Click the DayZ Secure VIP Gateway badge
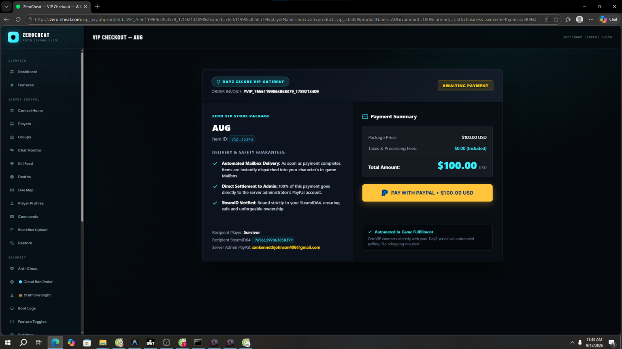Image resolution: width=622 pixels, height=349 pixels. (x=250, y=82)
